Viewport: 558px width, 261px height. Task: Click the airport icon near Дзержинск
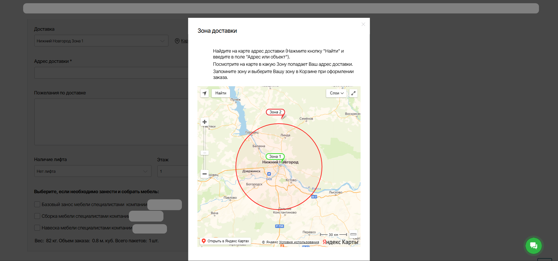[269, 174]
